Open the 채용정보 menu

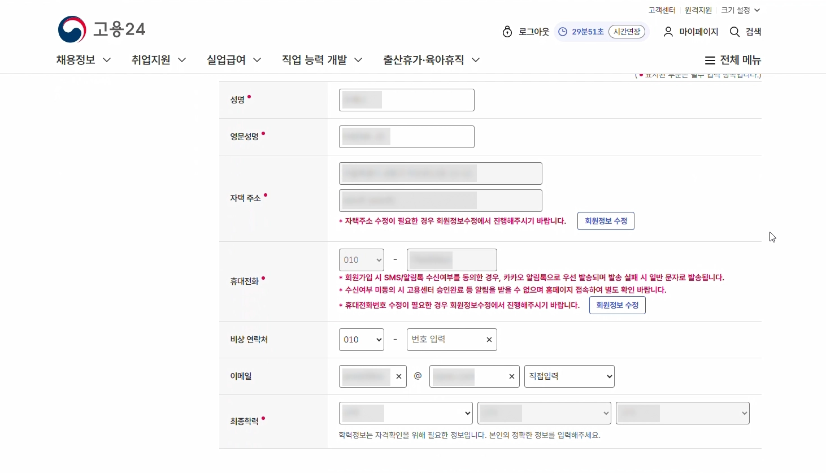pyautogui.click(x=83, y=60)
